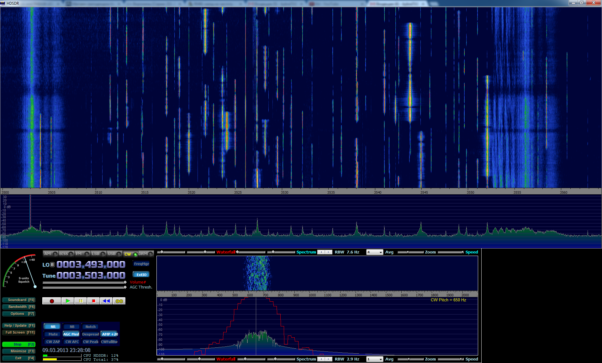Select AM demodulation mode
Screen dimensions: 602x363
[50, 254]
